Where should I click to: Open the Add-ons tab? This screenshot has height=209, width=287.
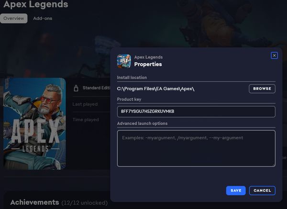point(43,18)
